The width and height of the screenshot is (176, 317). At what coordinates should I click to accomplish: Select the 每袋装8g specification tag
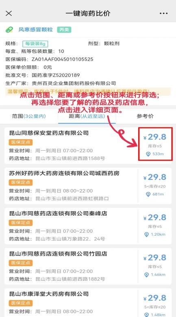pos(35,44)
